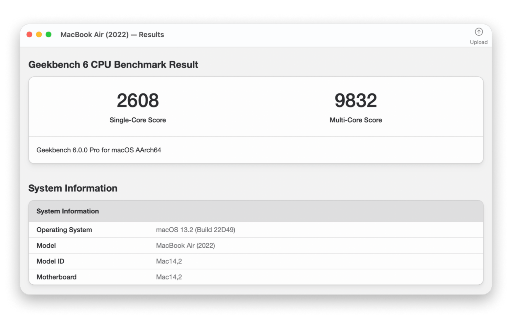Image resolution: width=512 pixels, height=323 pixels.
Task: Click the Upload label under the toolbar icon
Action: point(479,42)
